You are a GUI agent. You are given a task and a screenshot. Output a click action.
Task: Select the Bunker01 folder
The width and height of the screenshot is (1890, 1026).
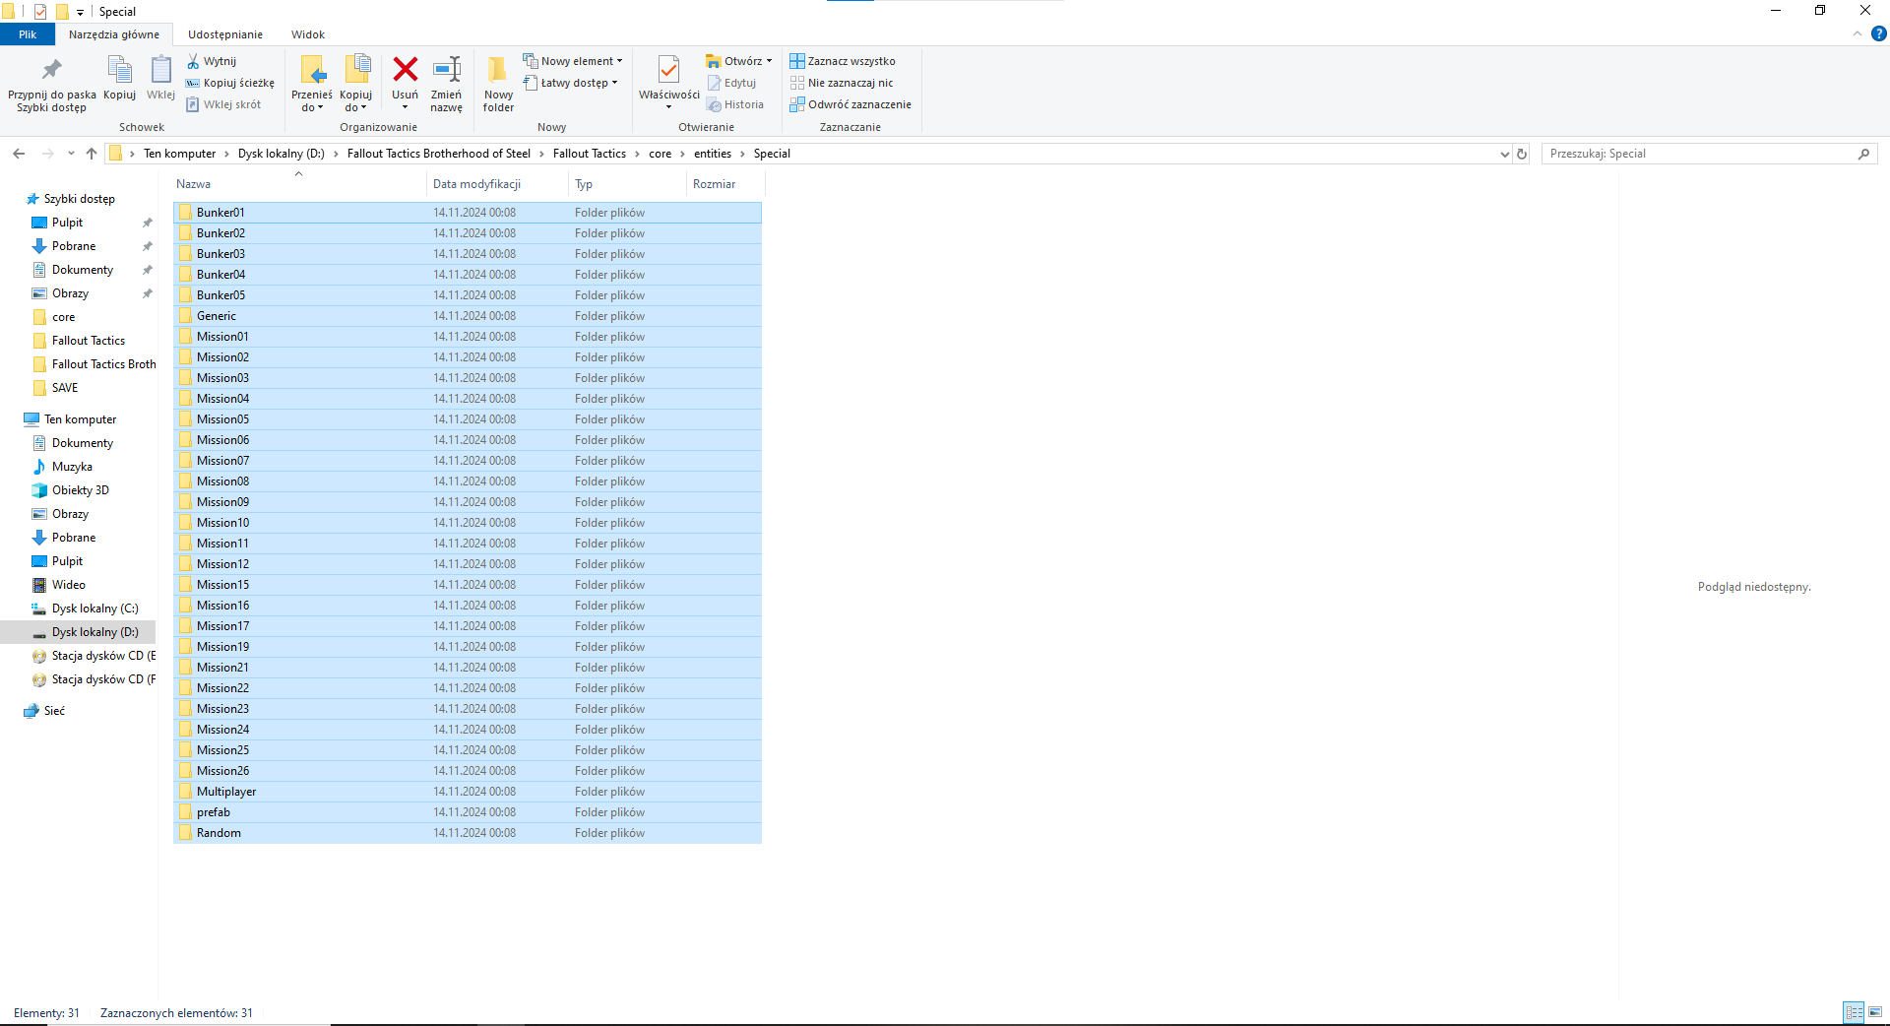[x=468, y=213]
